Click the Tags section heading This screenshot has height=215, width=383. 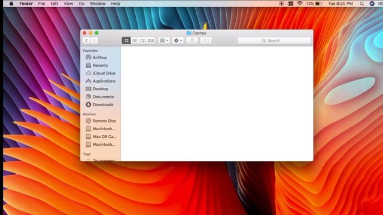click(86, 154)
